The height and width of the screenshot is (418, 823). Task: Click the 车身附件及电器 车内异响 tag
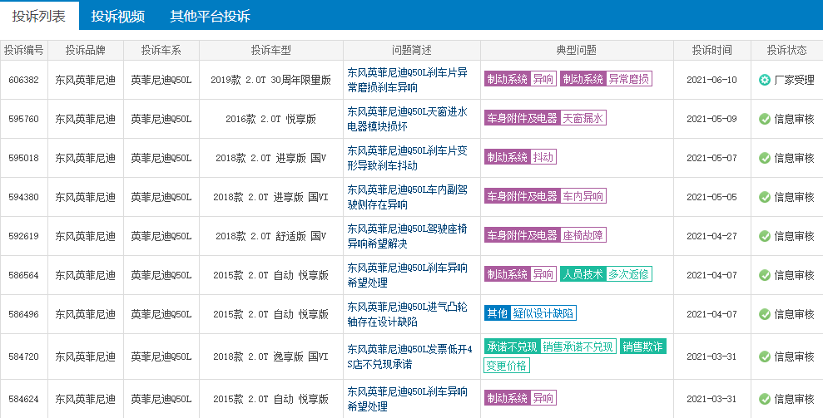tap(545, 196)
